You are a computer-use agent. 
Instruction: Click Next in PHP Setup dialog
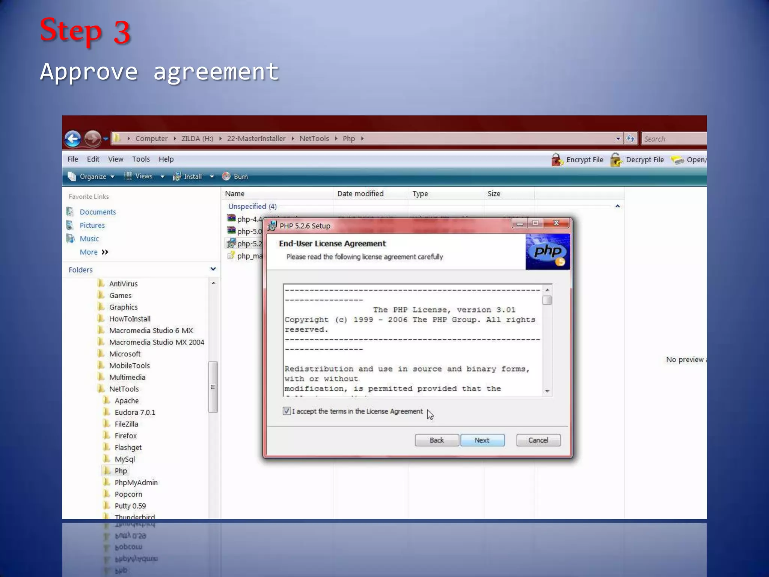tap(482, 440)
